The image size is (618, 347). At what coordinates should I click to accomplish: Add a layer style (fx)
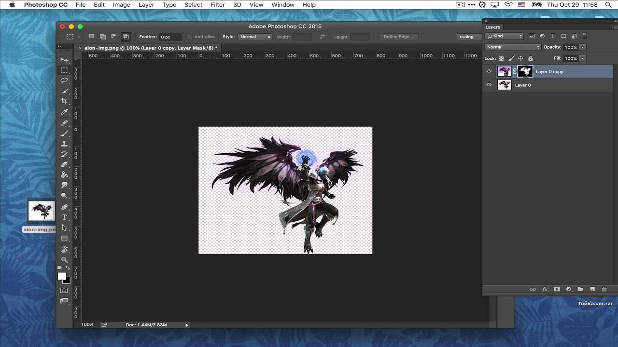pyautogui.click(x=545, y=289)
